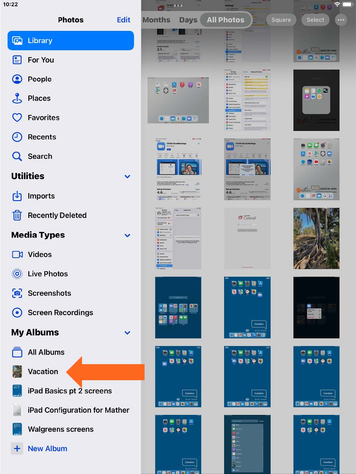Click the Walgreens screens album thumbnail
This screenshot has width=356, height=474.
(17, 429)
